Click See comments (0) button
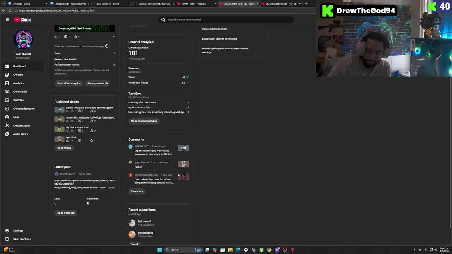Image resolution: width=452 pixels, height=254 pixels. [97, 83]
